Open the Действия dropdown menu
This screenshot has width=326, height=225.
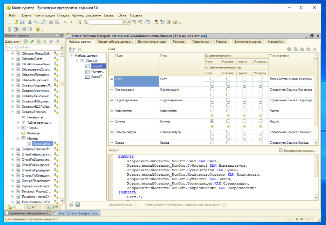coord(13,41)
